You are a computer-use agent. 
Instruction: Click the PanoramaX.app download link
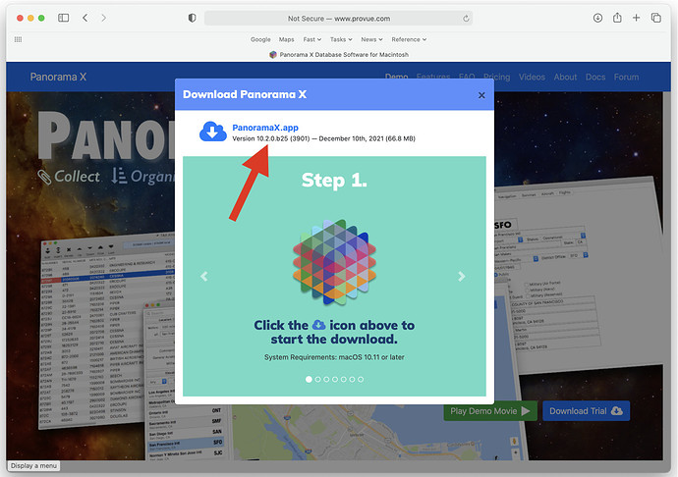tap(265, 128)
